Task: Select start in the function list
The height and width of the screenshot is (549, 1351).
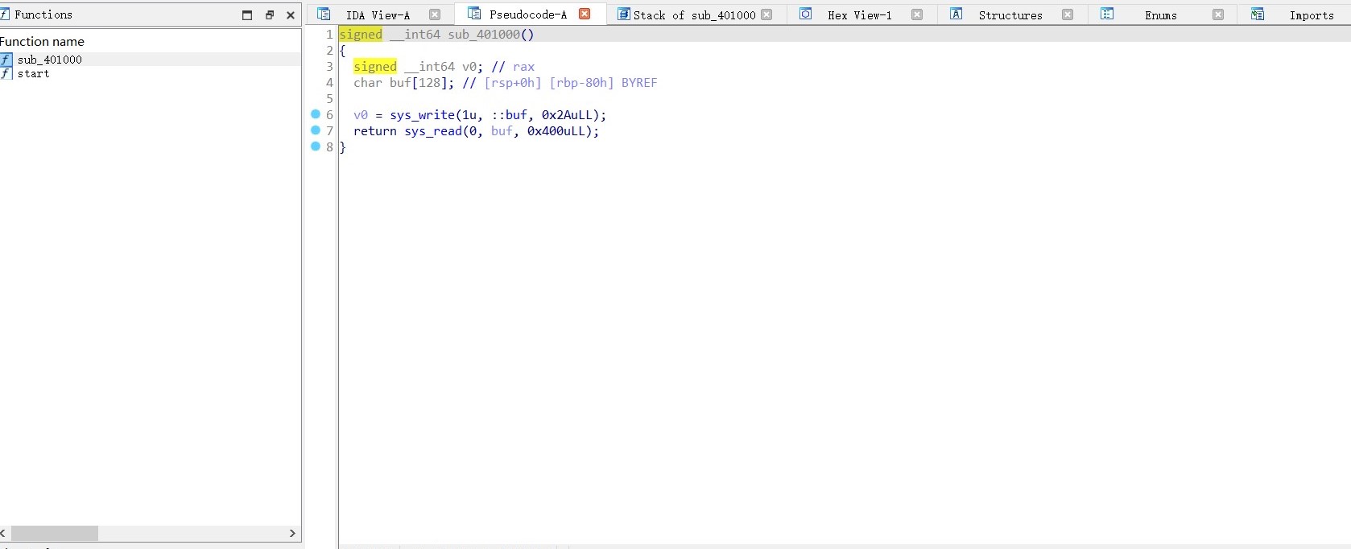Action: click(x=33, y=74)
